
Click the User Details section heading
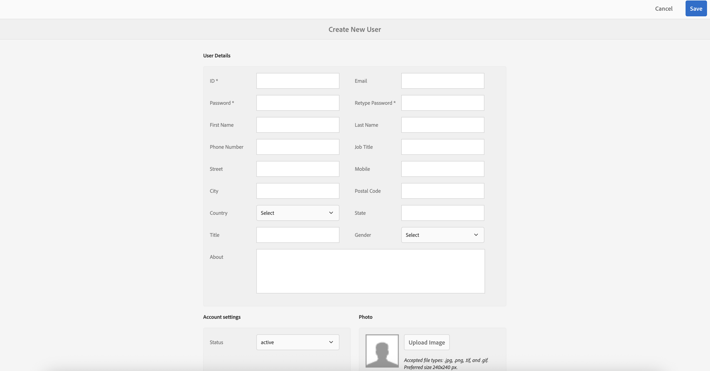tap(217, 56)
